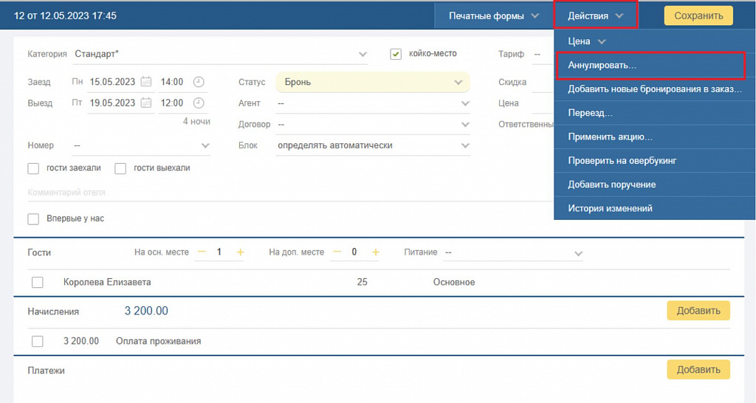Open the check-out date calendar picker
This screenshot has width=756, height=403.
point(146,103)
